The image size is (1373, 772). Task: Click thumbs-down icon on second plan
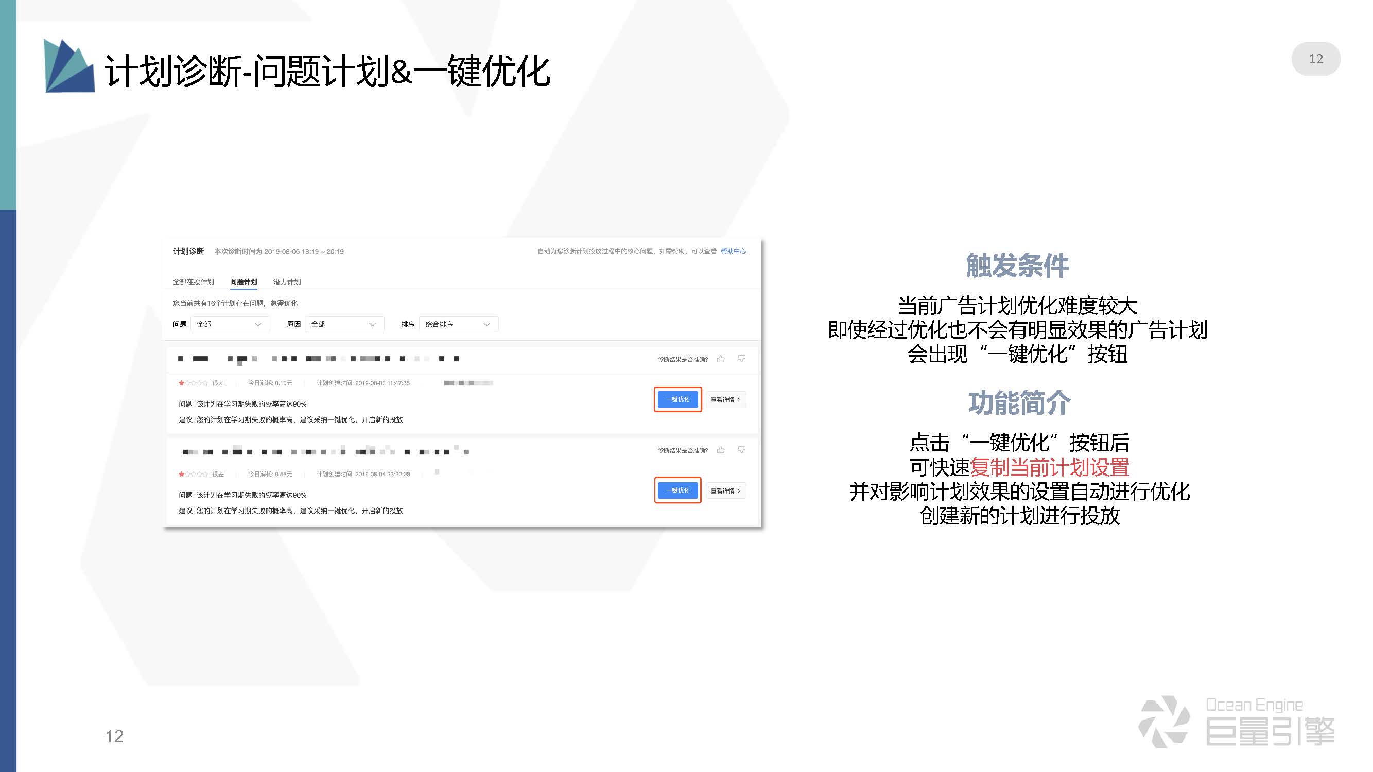click(x=741, y=450)
